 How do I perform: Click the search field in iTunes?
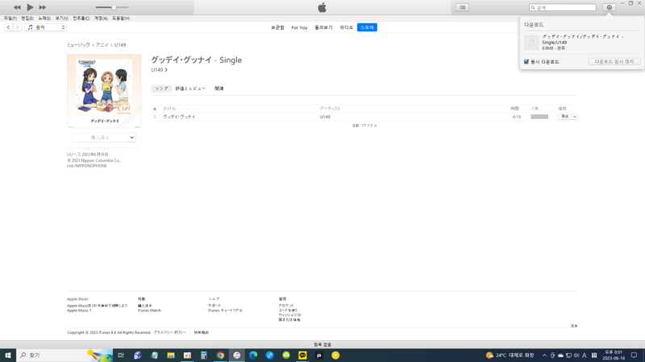[562, 7]
